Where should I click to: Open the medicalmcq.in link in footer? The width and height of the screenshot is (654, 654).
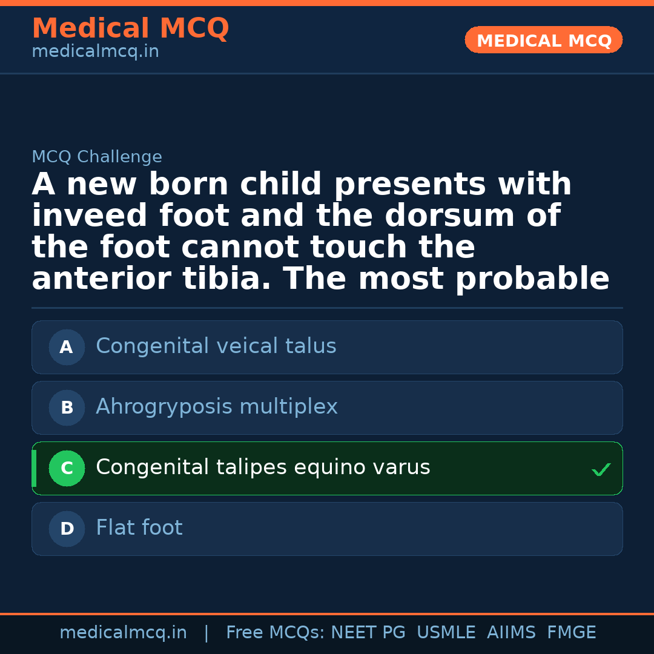(x=123, y=633)
